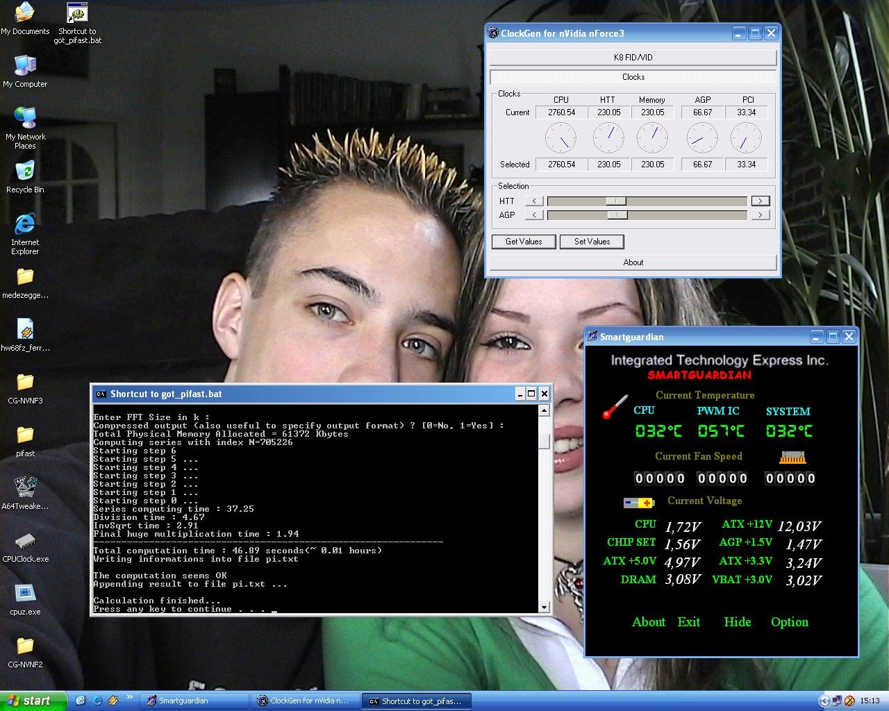Click the HTT slider in ClockGen
Viewport: 889px width, 711px height.
click(616, 201)
